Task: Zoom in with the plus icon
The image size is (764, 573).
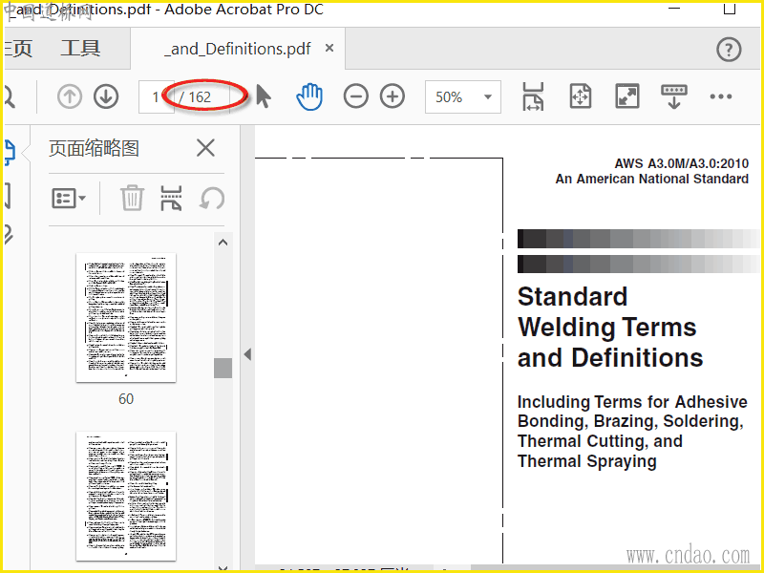Action: click(393, 96)
